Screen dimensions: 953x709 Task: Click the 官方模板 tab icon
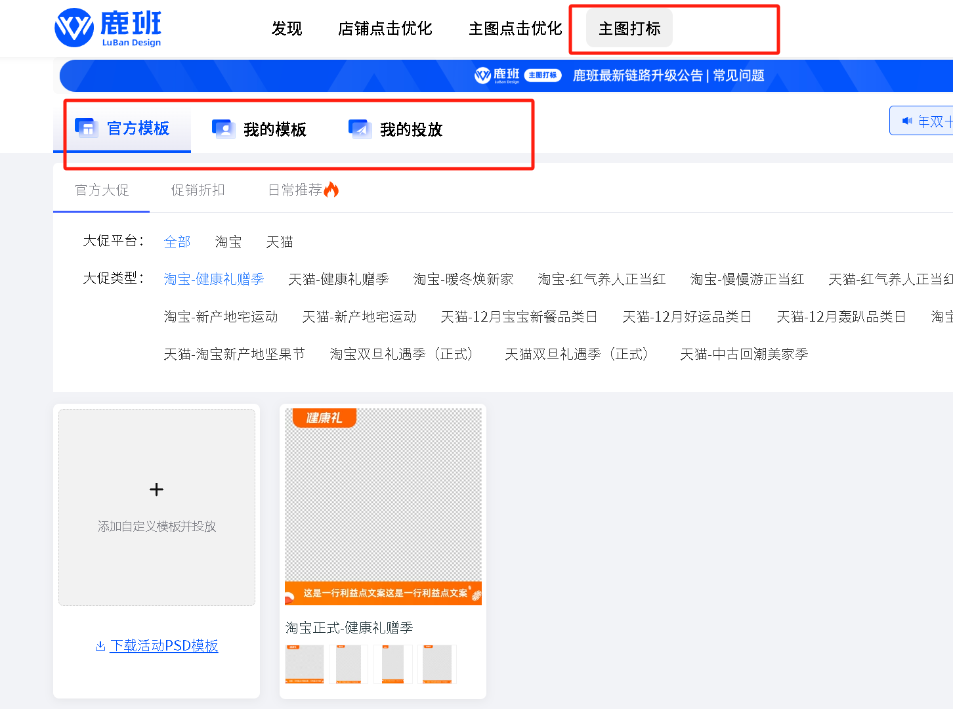[x=86, y=128]
